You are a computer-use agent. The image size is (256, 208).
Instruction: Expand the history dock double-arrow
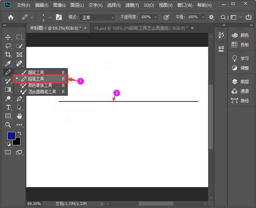click(x=224, y=25)
